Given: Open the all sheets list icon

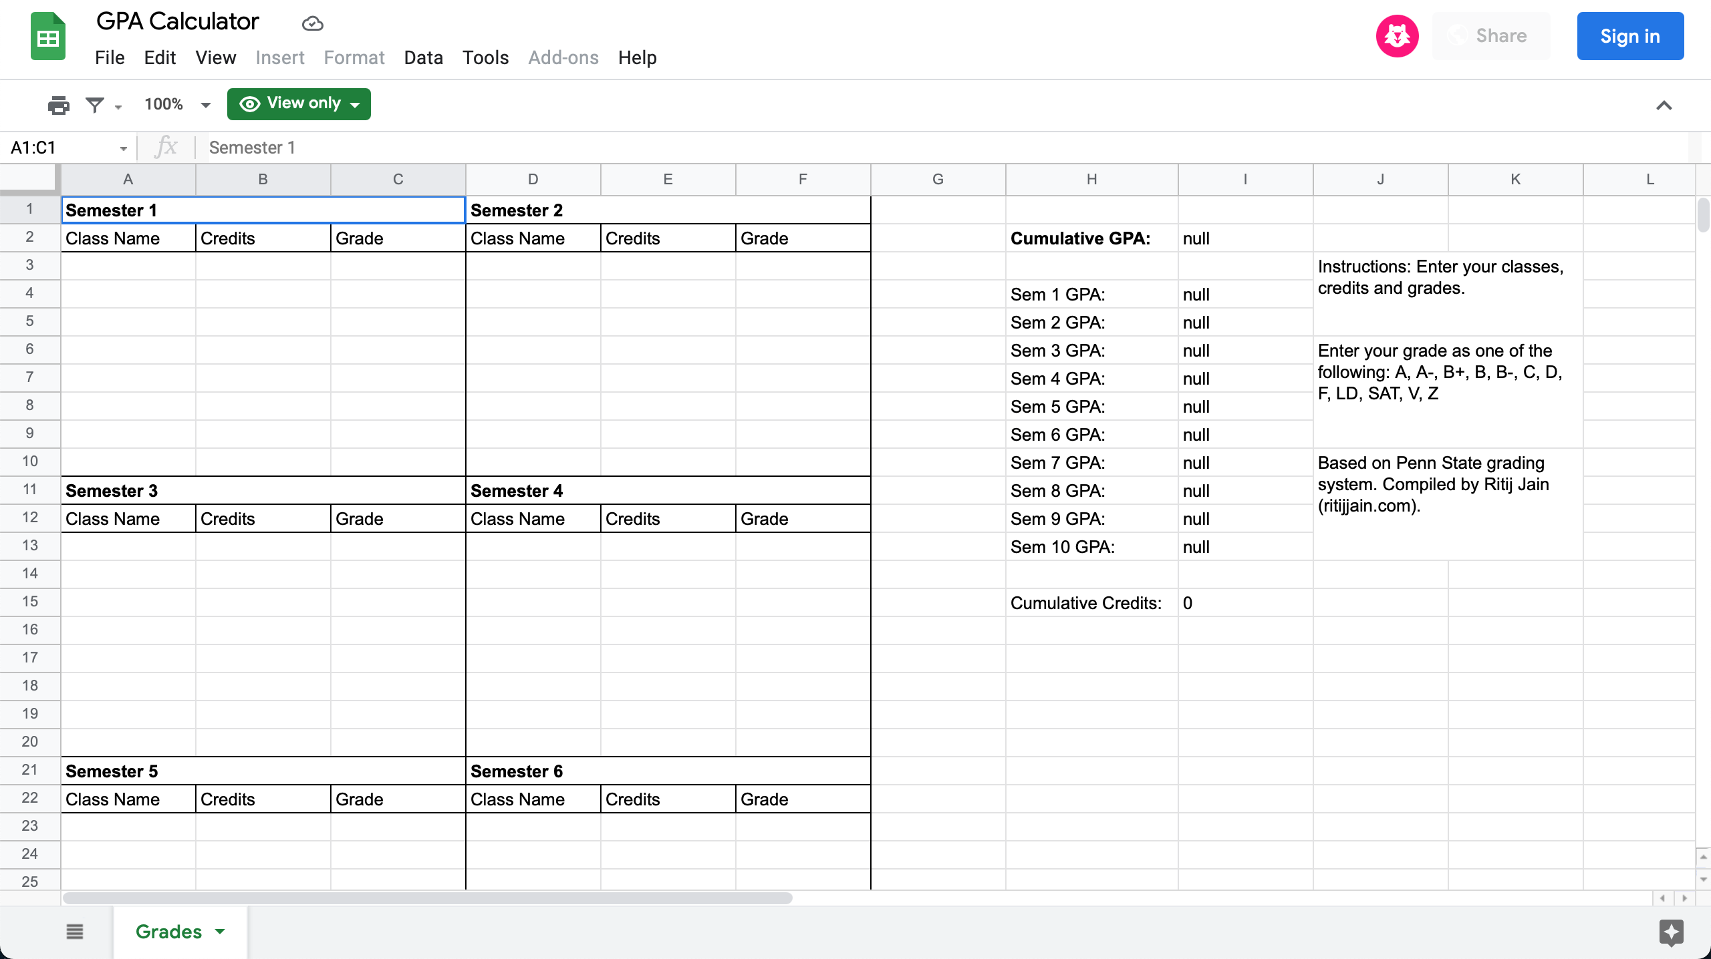Looking at the screenshot, I should click(75, 931).
